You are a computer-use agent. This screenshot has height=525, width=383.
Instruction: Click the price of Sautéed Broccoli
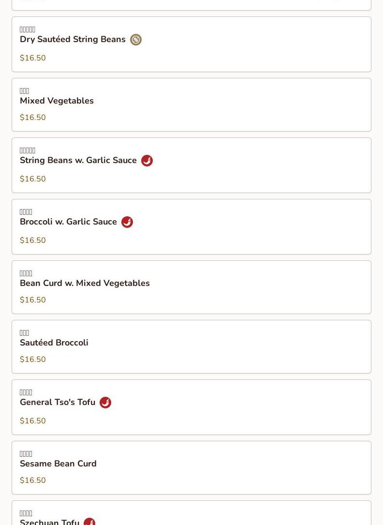pyautogui.click(x=33, y=360)
